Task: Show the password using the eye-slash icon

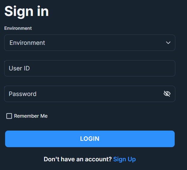Action: coord(167,94)
